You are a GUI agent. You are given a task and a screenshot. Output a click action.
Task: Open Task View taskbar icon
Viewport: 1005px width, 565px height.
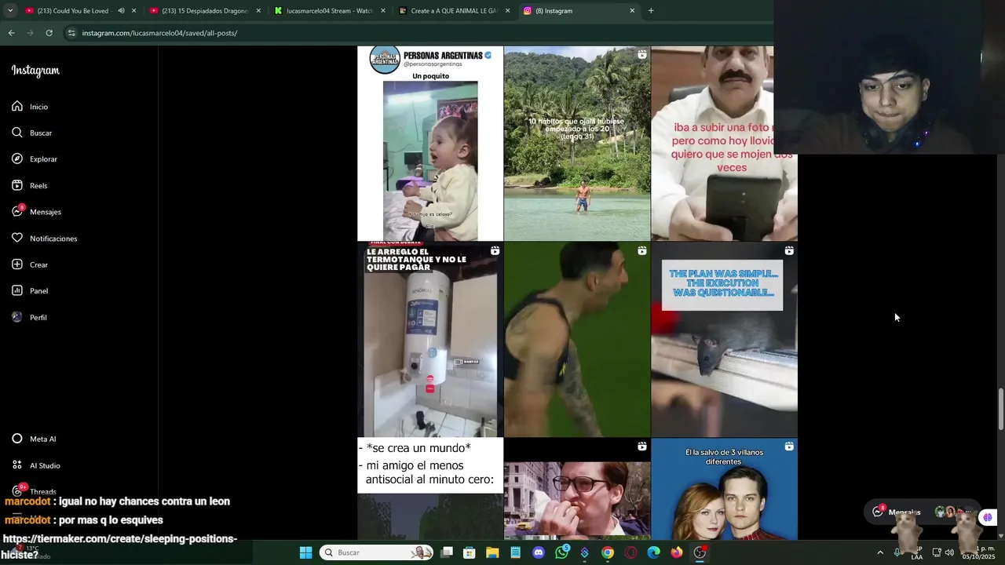point(446,552)
